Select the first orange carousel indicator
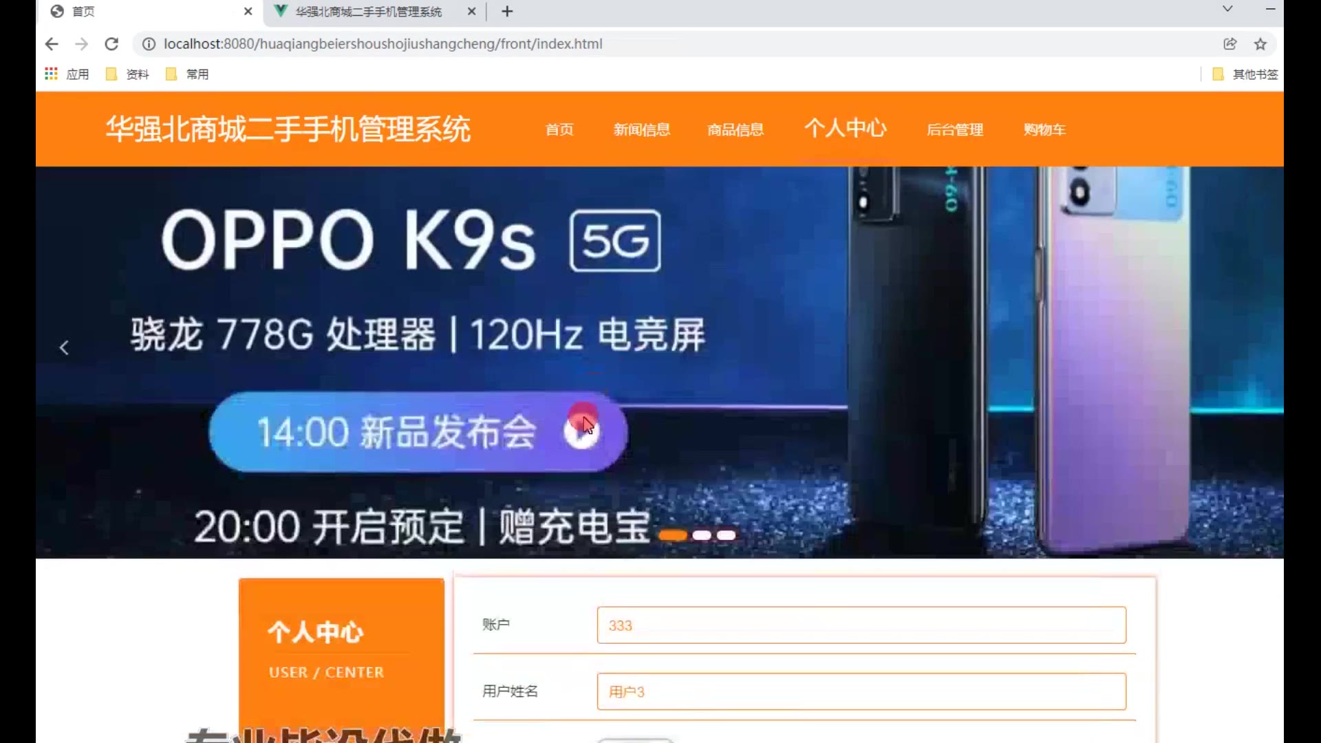 [x=672, y=535]
